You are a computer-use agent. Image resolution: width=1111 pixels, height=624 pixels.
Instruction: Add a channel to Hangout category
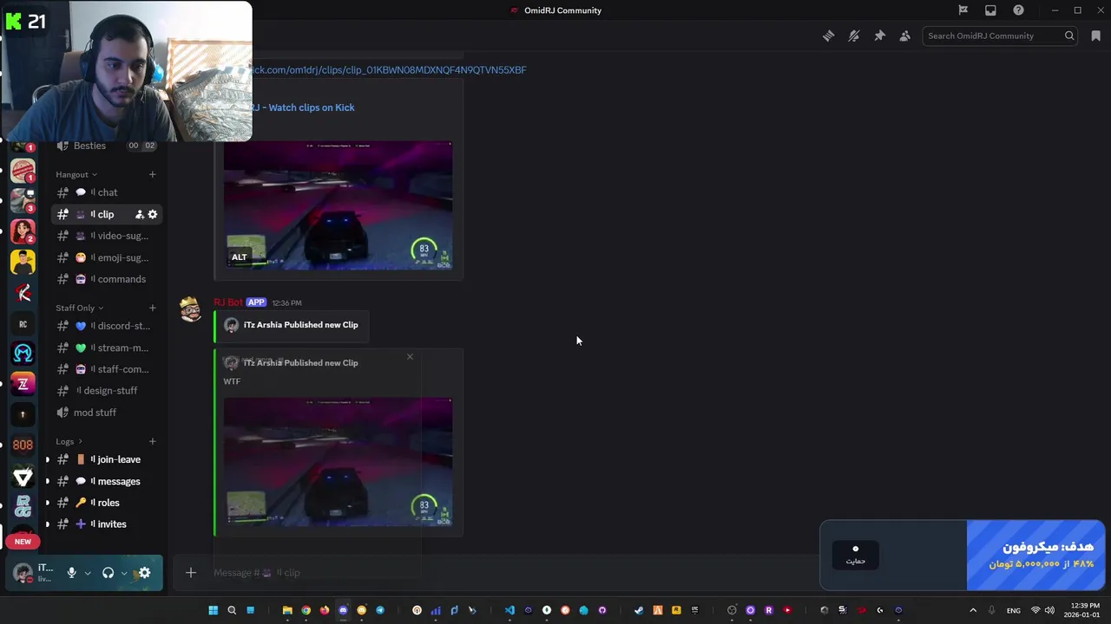[152, 174]
